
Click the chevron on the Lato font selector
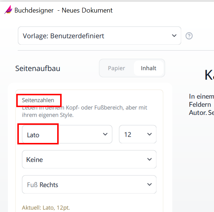(x=105, y=134)
